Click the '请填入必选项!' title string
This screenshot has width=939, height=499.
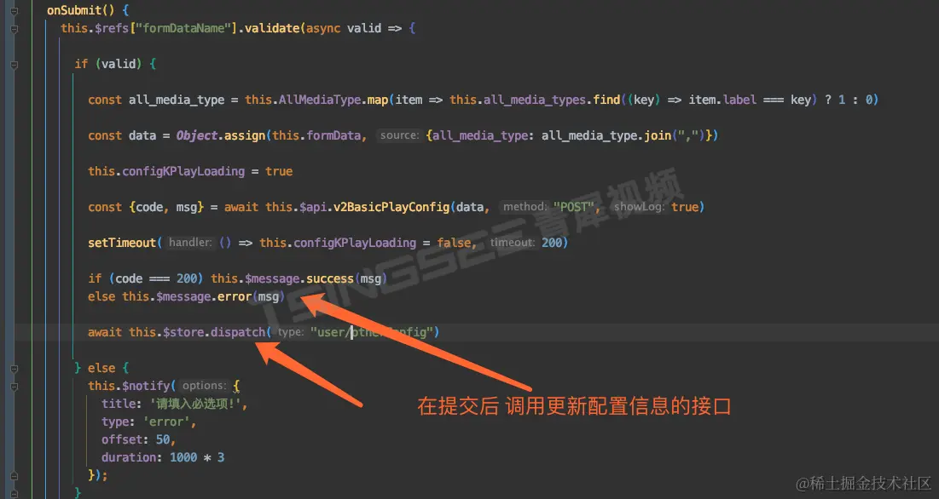196,404
